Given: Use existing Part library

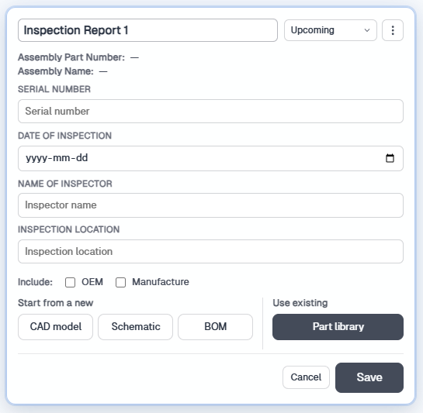Looking at the screenshot, I should pos(338,327).
